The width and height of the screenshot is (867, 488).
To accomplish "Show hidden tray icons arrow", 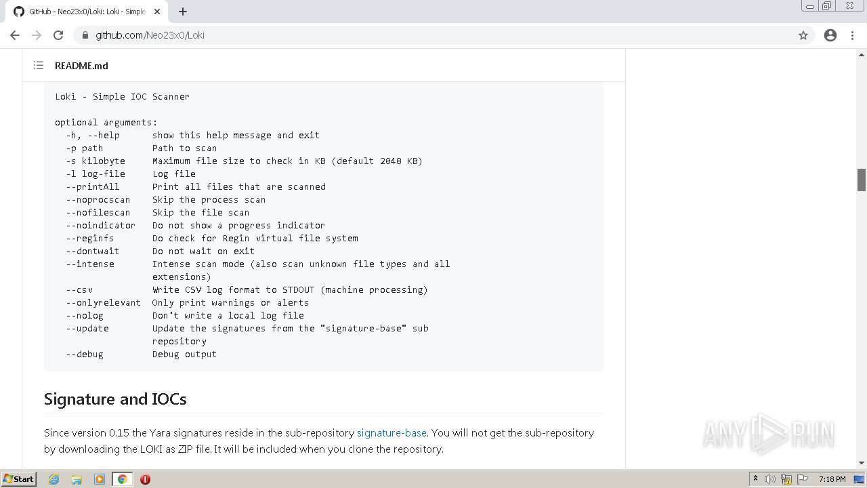I will [x=755, y=479].
